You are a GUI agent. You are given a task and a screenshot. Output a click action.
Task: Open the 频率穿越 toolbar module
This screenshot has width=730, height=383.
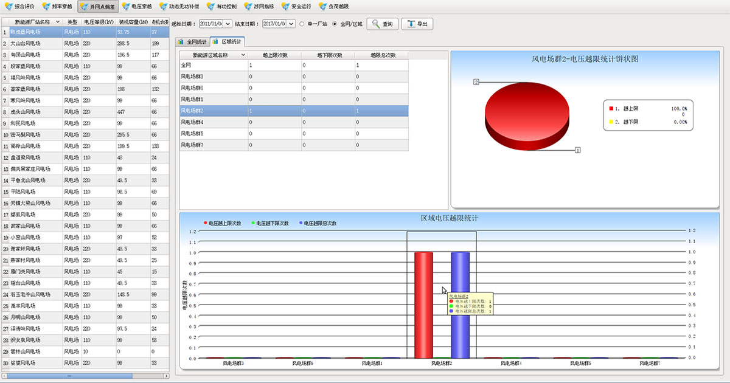pyautogui.click(x=58, y=6)
